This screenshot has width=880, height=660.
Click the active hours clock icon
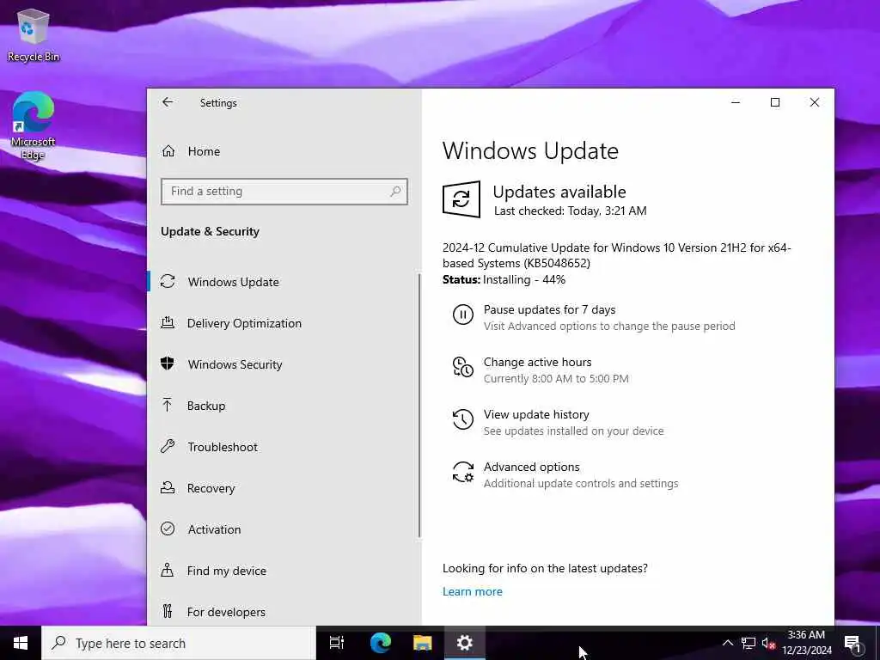click(x=463, y=367)
